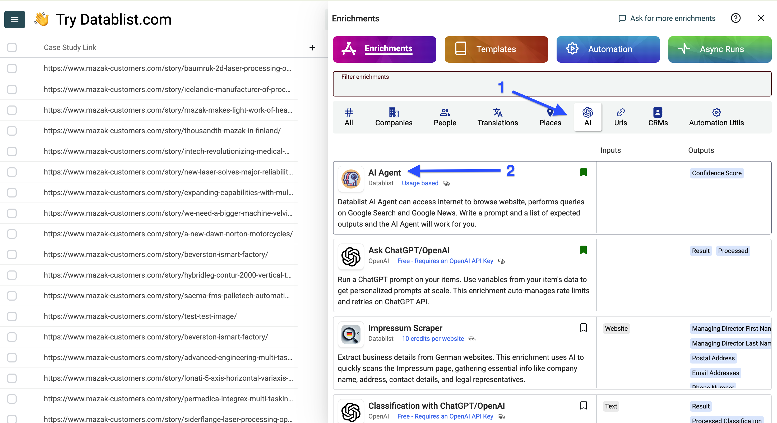
Task: Select the AI category tab
Action: [x=588, y=117]
